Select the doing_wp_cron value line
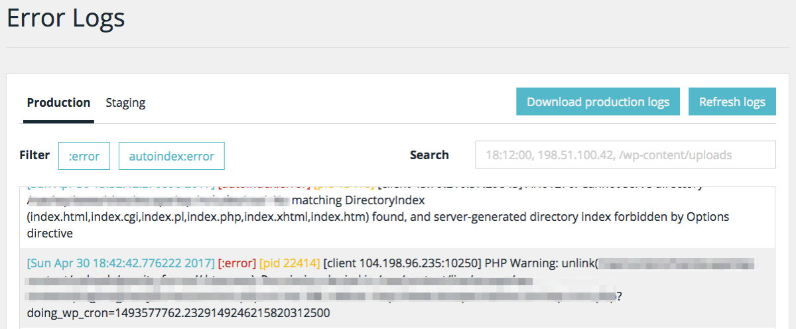The image size is (796, 329). (x=178, y=312)
